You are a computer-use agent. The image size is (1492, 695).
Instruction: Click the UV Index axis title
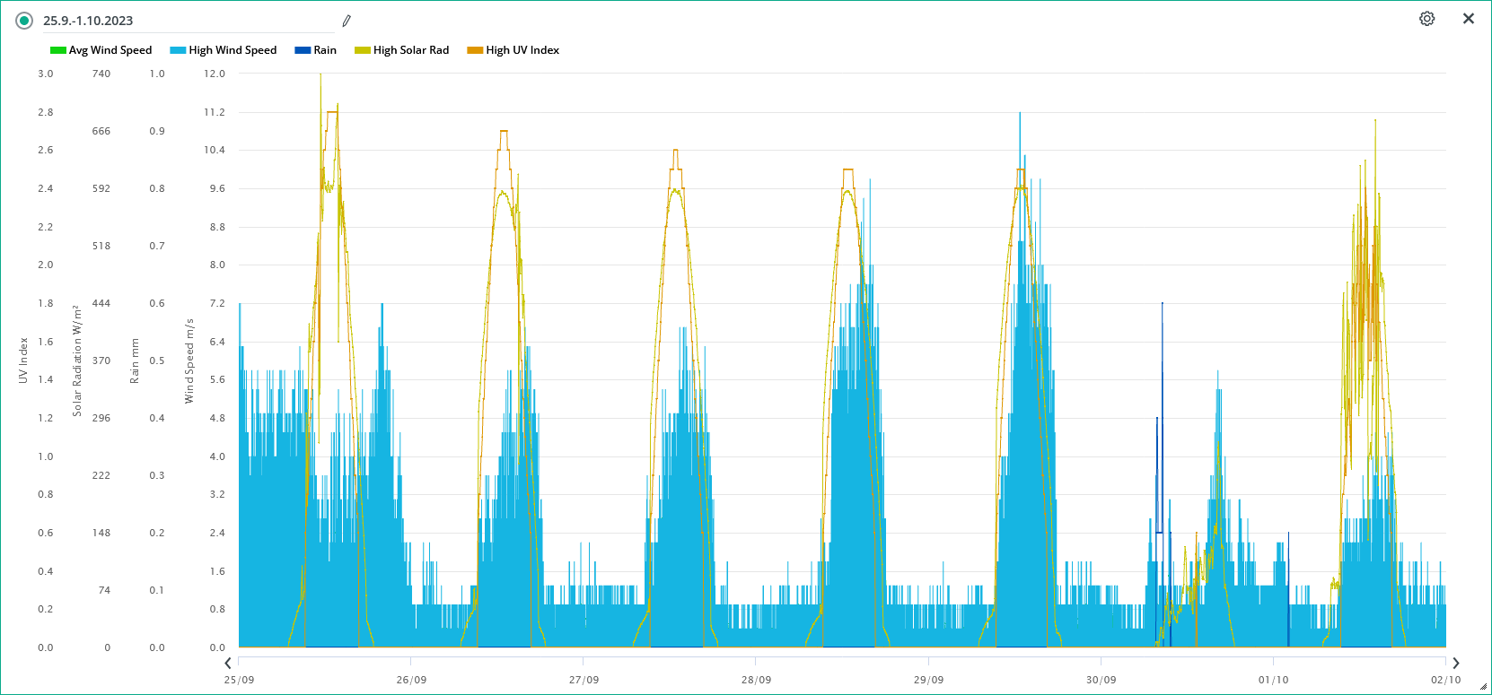click(x=23, y=361)
